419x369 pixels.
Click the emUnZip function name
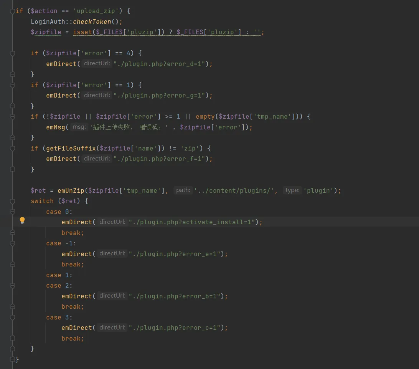pos(71,190)
